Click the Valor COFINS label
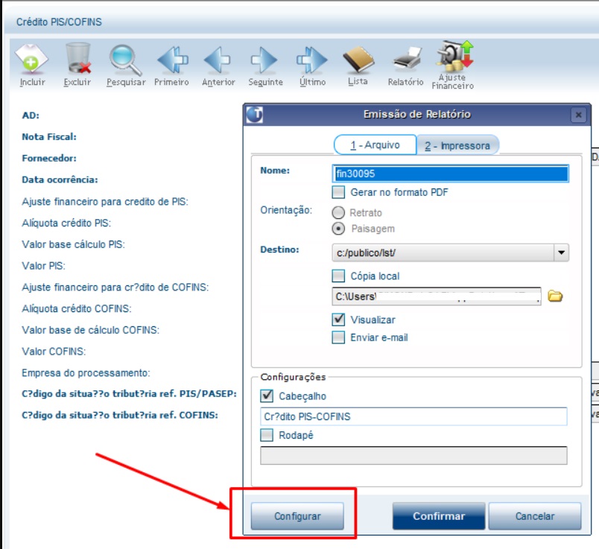This screenshot has width=599, height=549. pos(54,351)
